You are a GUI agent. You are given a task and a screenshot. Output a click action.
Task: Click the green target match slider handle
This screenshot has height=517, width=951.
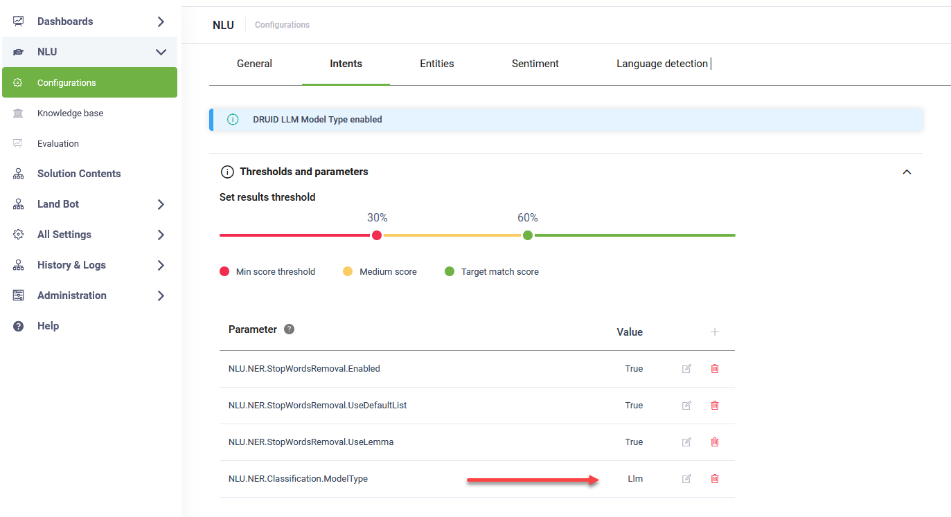(x=528, y=235)
